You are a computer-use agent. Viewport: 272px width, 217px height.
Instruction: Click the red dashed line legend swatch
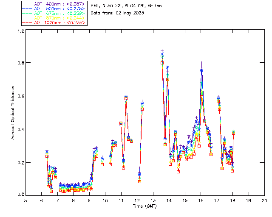click(x=27, y=22)
